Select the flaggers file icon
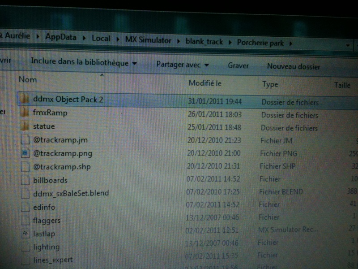Image resolution: width=358 pixels, height=269 pixels. click(26, 220)
